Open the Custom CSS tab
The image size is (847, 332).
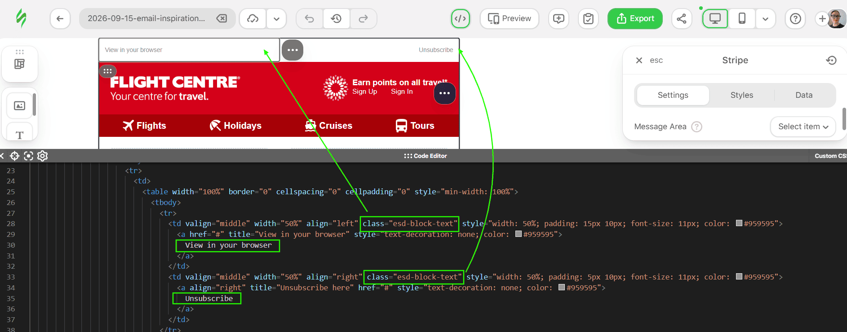tap(830, 156)
